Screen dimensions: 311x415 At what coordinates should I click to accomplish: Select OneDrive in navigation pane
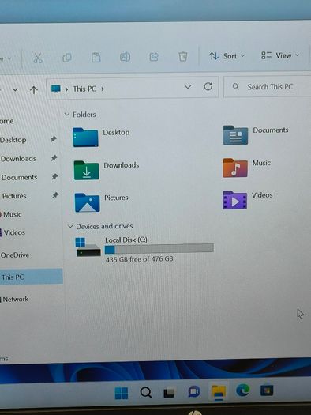[15, 255]
